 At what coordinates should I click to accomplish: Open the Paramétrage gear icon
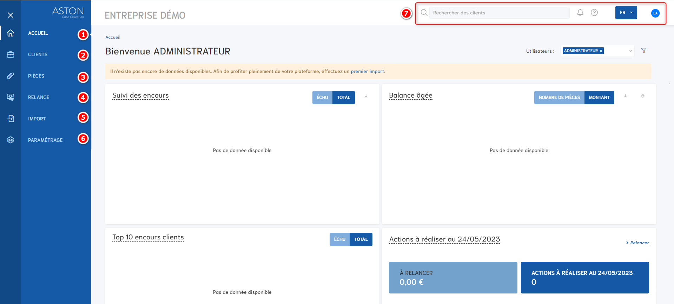click(11, 140)
